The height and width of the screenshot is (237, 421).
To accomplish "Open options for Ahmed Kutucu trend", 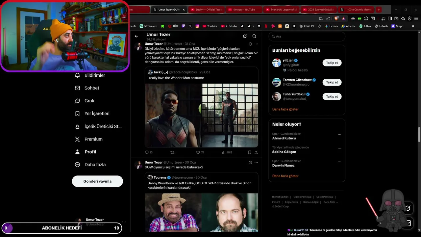I will click(339, 135).
